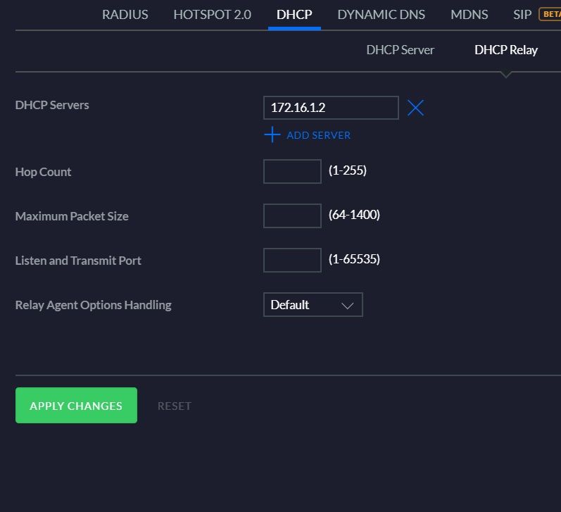
Task: Switch to the SIP tab
Action: pyautogui.click(x=522, y=14)
